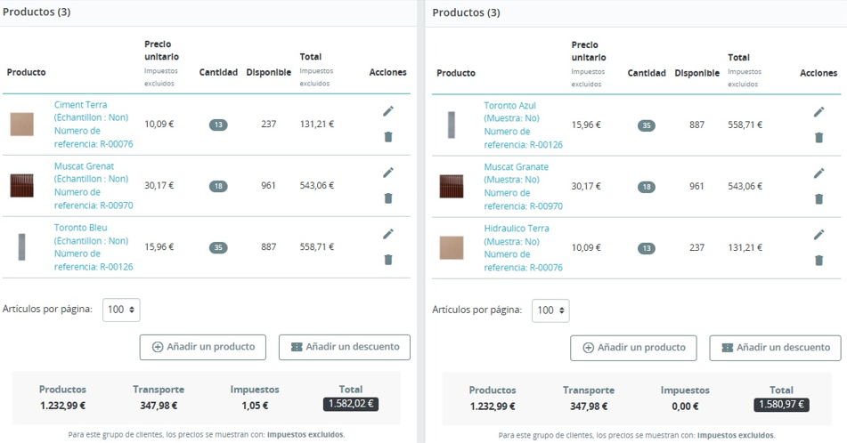The height and width of the screenshot is (443, 847).
Task: Delete the Ciment Terra product row
Action: [x=388, y=137]
